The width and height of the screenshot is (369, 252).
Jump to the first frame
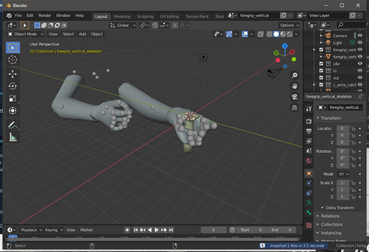coord(136,230)
